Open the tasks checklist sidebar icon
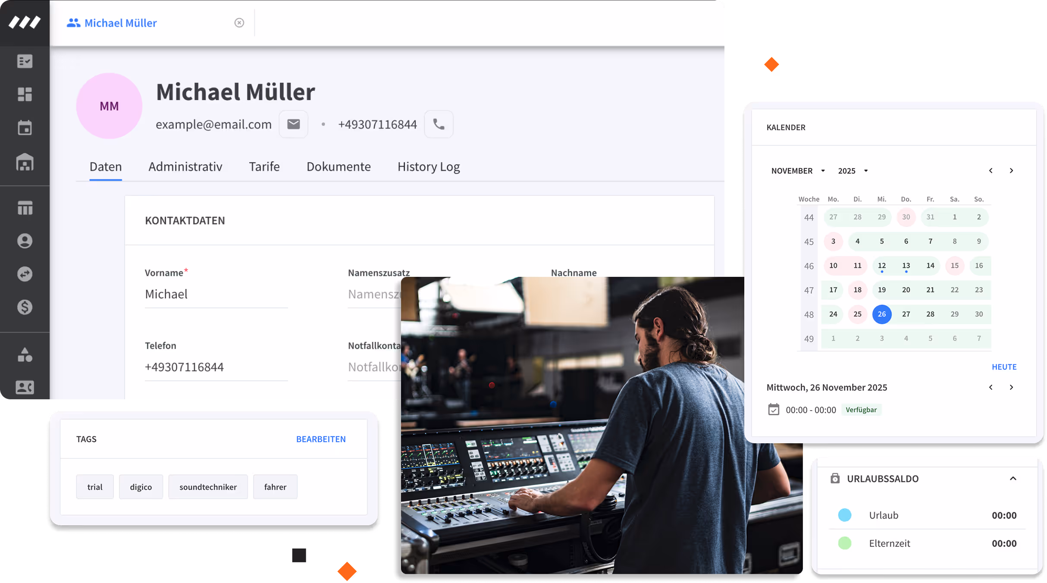The image size is (1047, 583). 25,61
